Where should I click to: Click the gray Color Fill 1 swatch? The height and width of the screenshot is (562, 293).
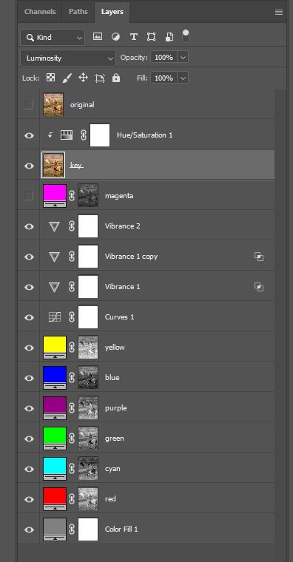click(55, 529)
